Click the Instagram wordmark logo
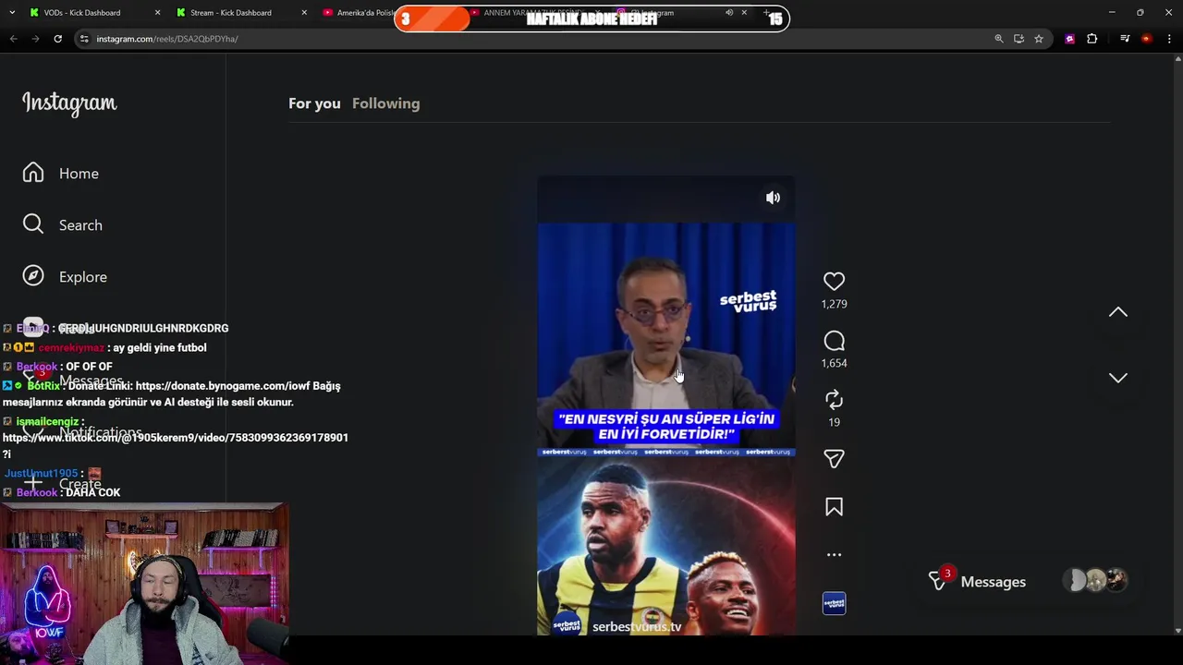This screenshot has width=1183, height=665. pos(69,103)
